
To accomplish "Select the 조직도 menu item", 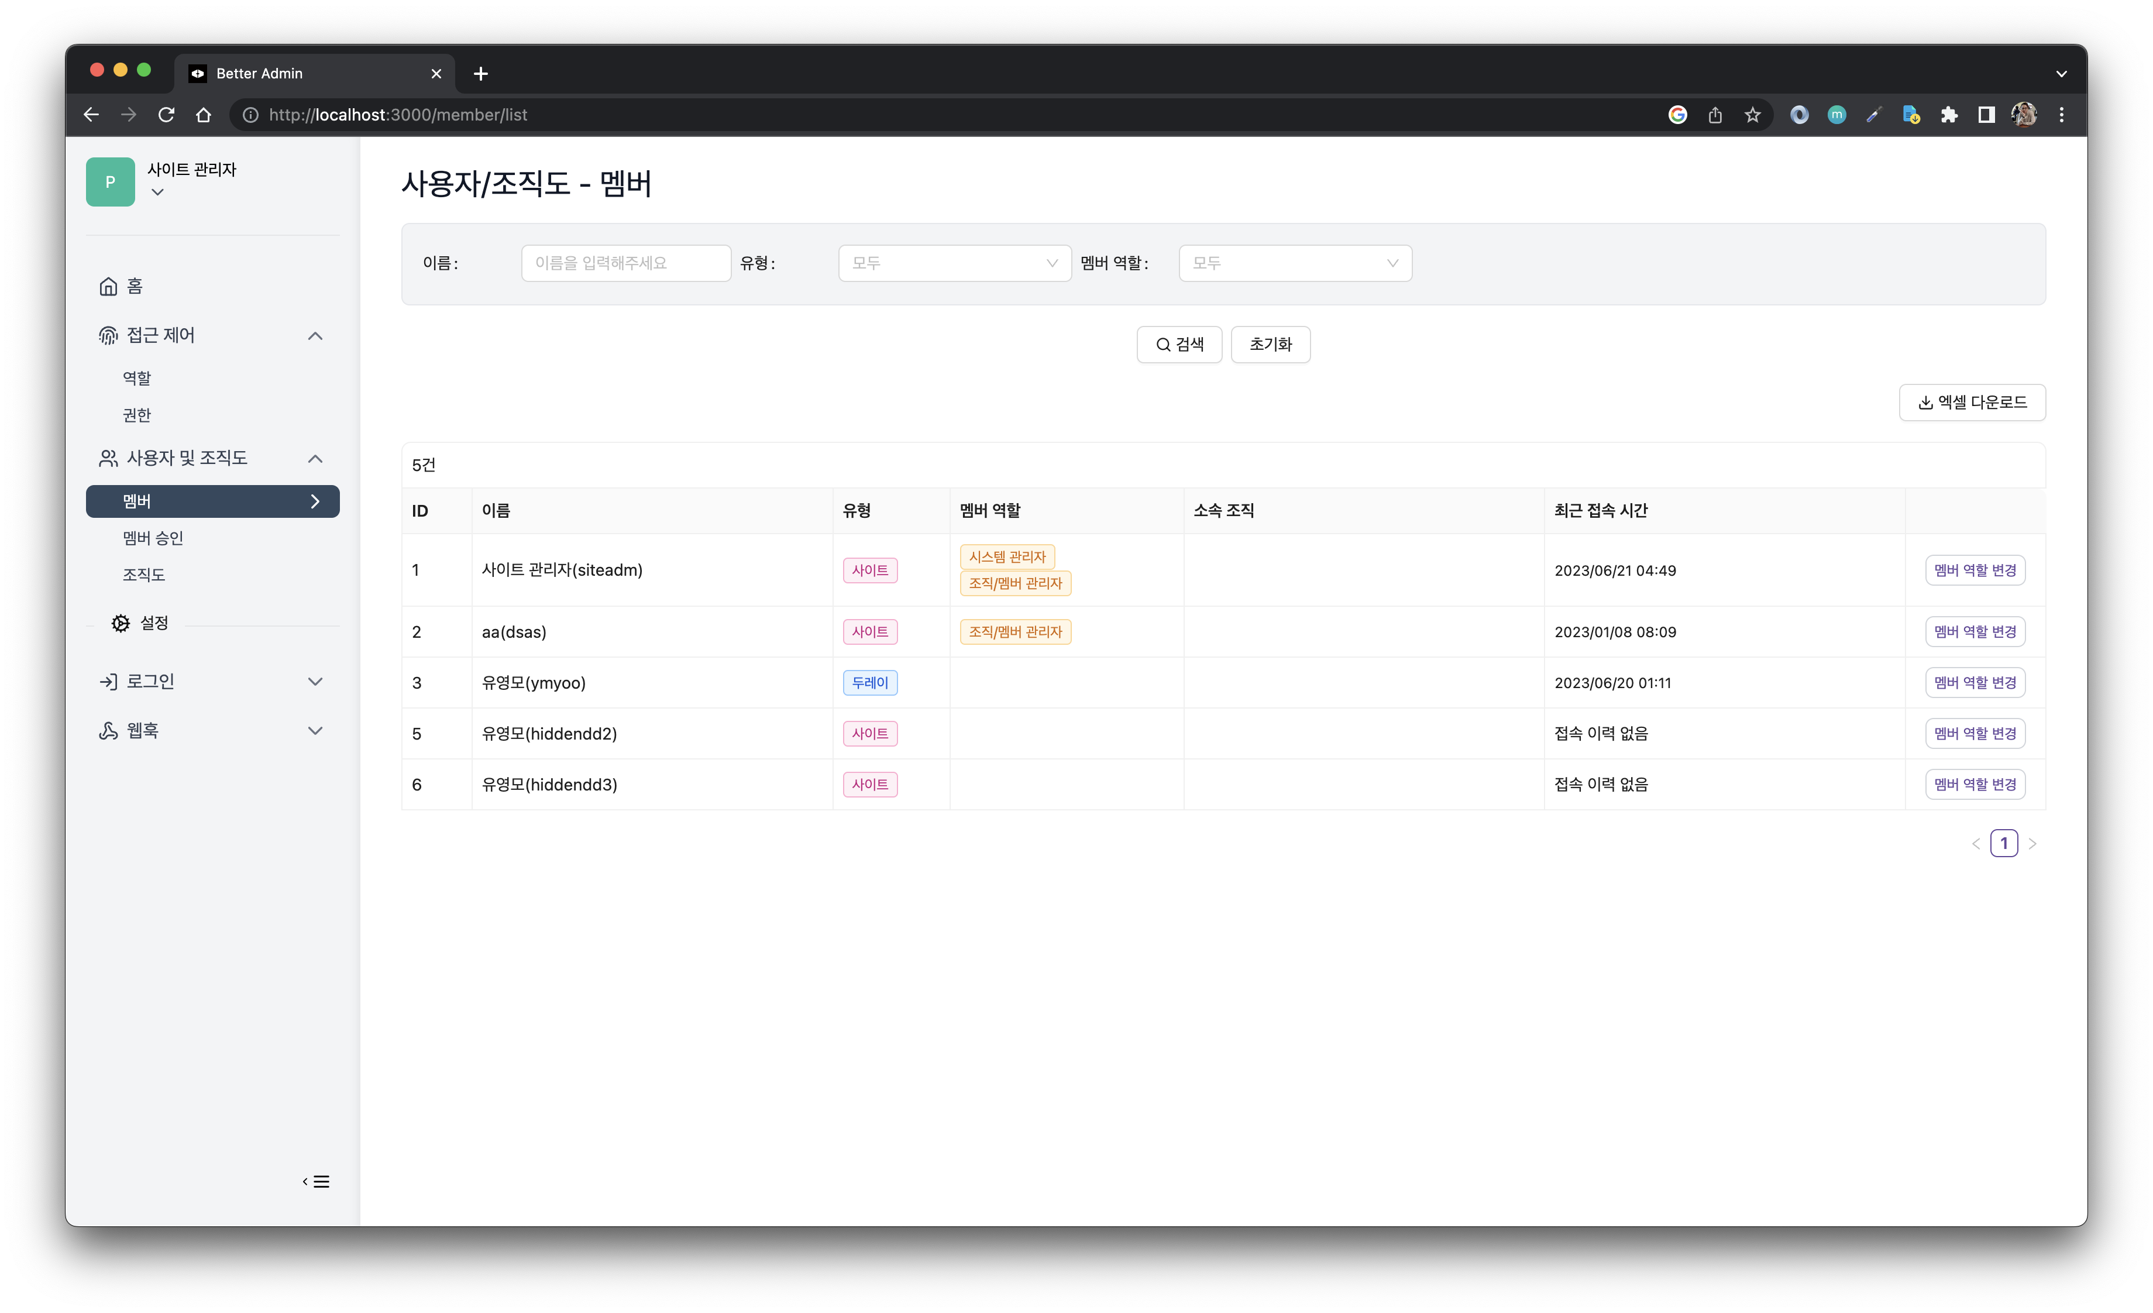I will (x=143, y=574).
